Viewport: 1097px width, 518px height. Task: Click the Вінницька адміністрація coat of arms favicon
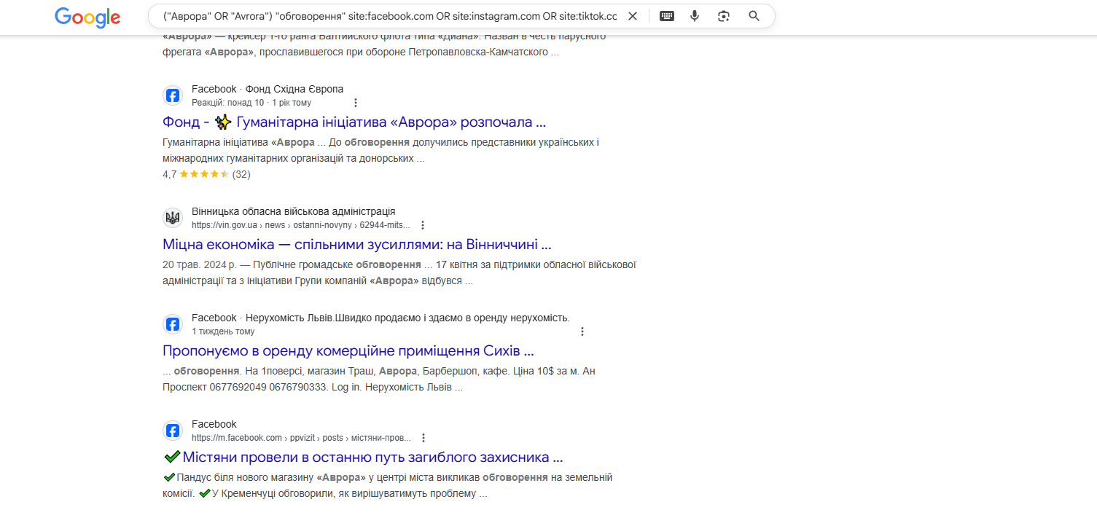pyautogui.click(x=173, y=218)
